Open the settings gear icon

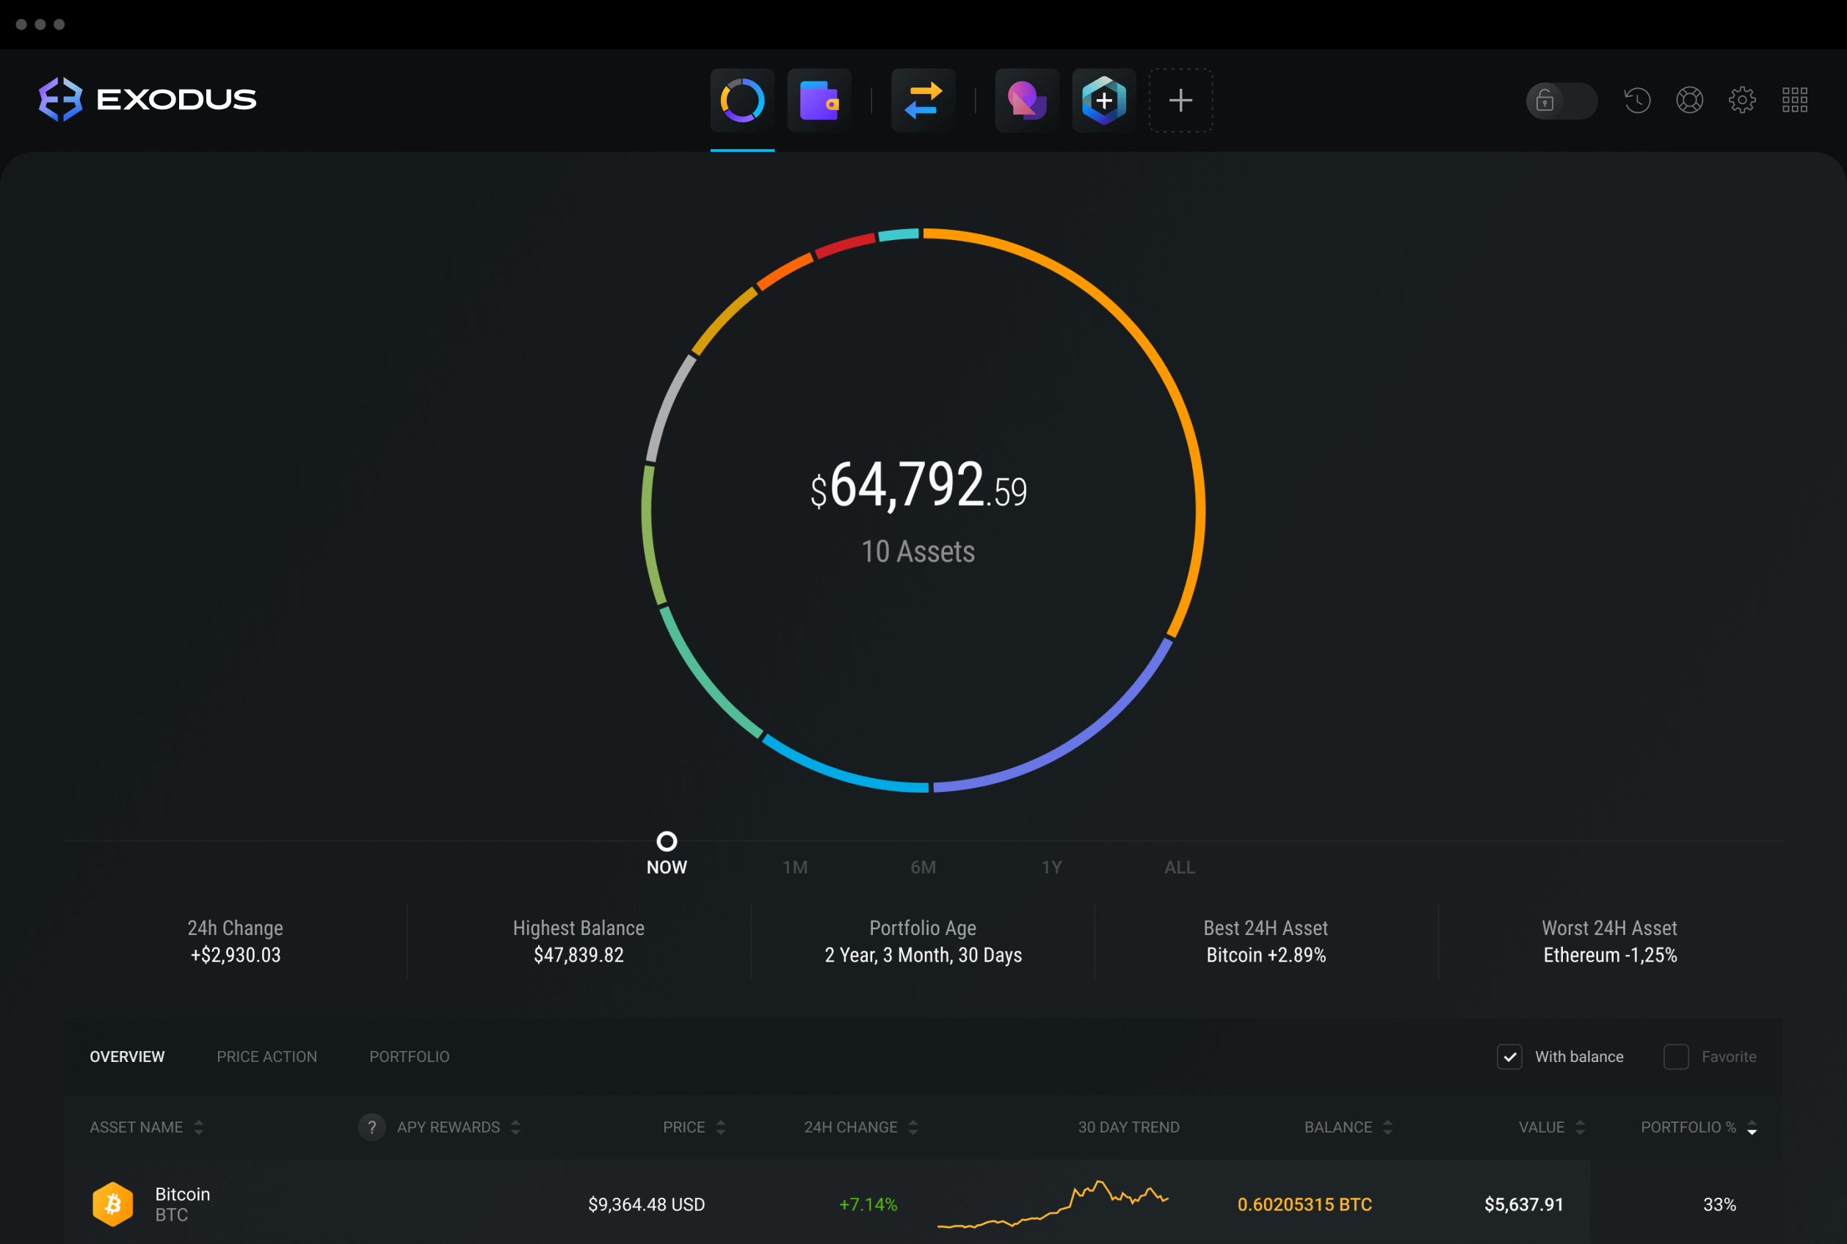click(1741, 97)
